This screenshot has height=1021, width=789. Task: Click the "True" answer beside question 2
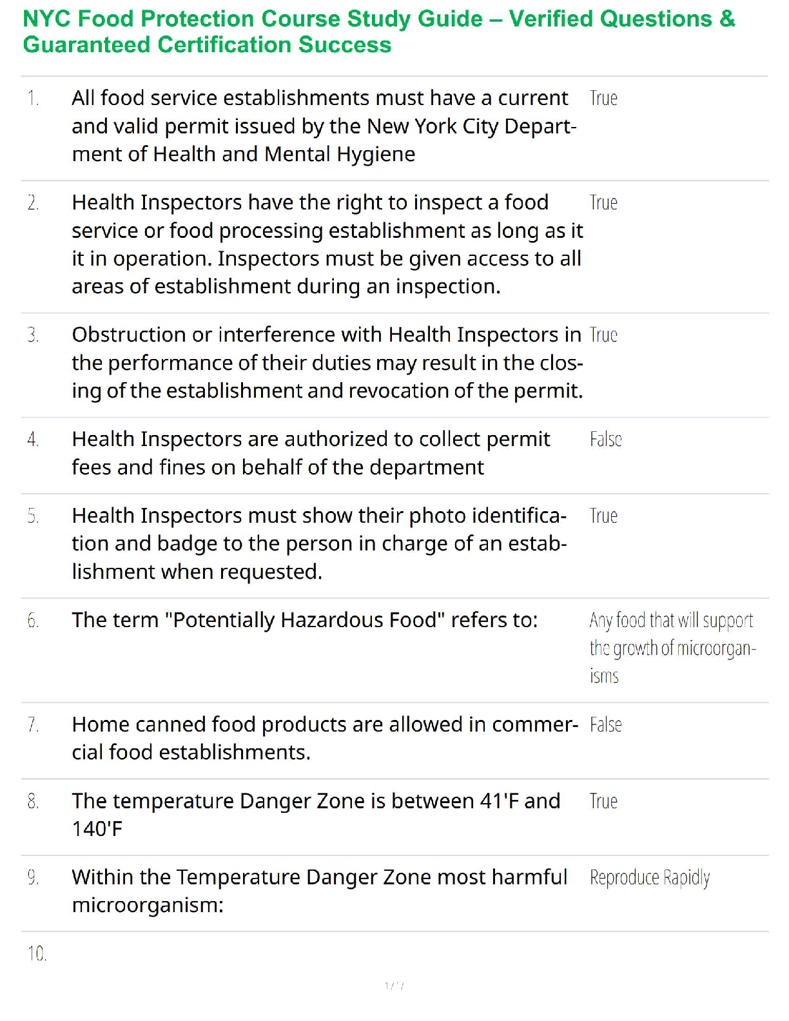(603, 203)
